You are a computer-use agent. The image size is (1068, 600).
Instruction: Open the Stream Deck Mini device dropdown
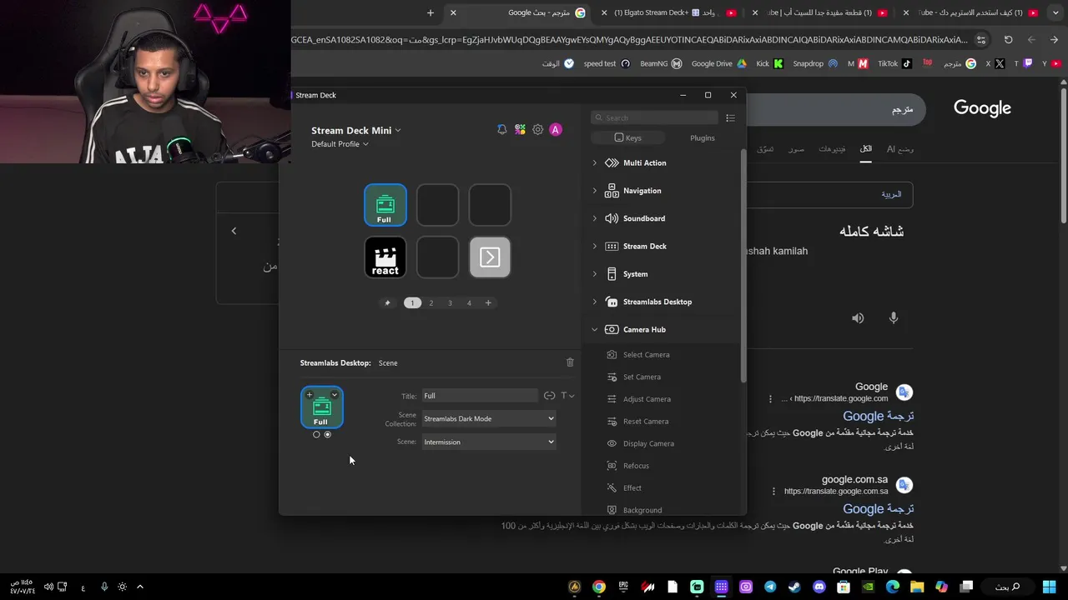356,131
